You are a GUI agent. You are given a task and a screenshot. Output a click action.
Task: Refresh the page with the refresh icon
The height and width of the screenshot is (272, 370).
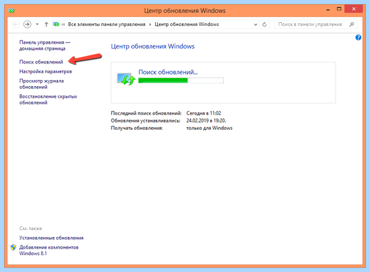pyautogui.click(x=265, y=24)
